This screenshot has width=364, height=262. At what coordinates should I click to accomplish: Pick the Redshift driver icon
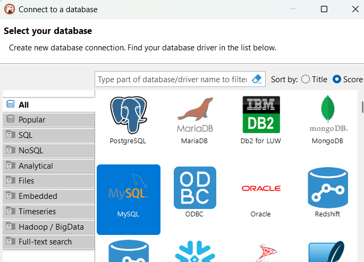pyautogui.click(x=327, y=193)
